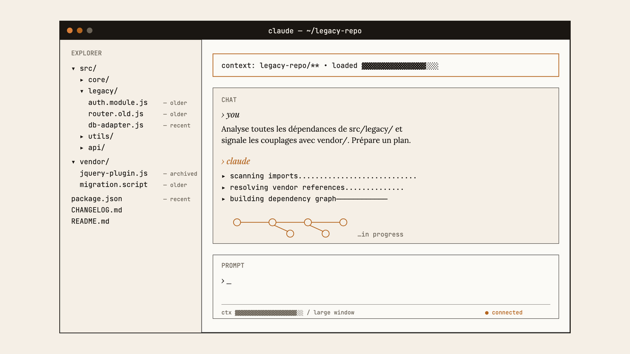
Task: Collapse the src/ folder arrow
Action: [x=73, y=69]
